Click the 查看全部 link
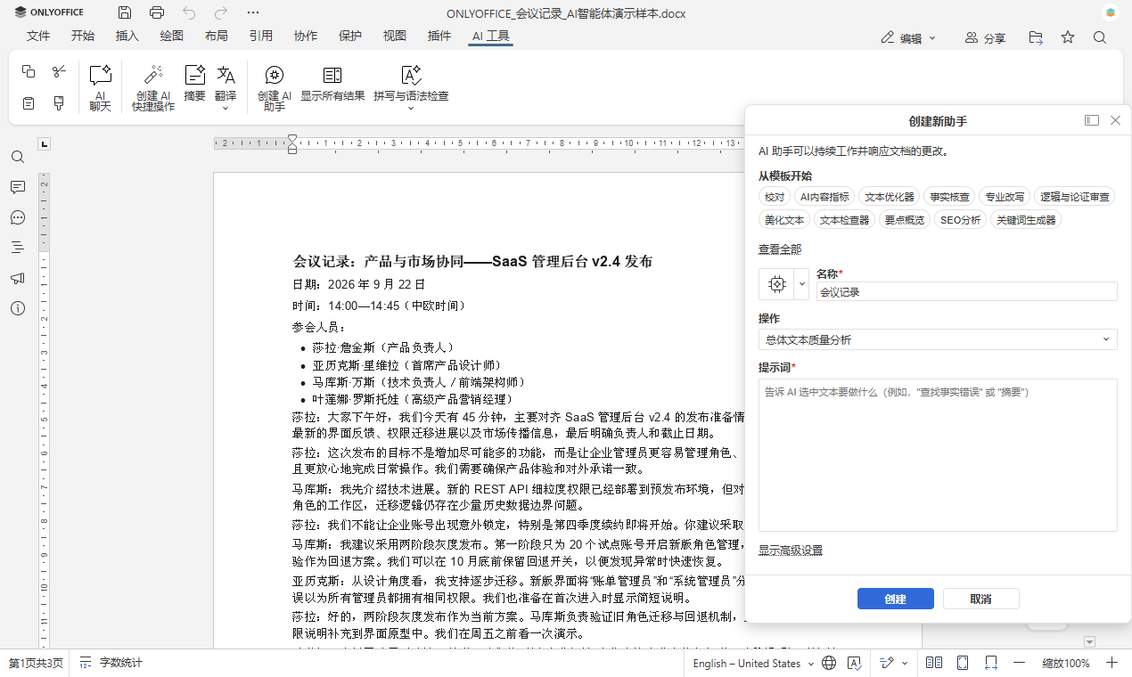This screenshot has height=677, width=1132. [780, 249]
